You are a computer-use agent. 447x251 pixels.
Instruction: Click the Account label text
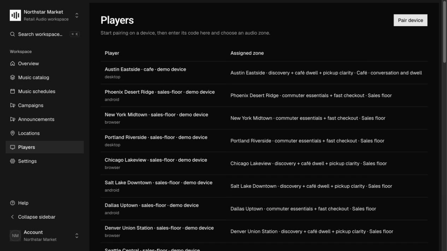pos(33,232)
